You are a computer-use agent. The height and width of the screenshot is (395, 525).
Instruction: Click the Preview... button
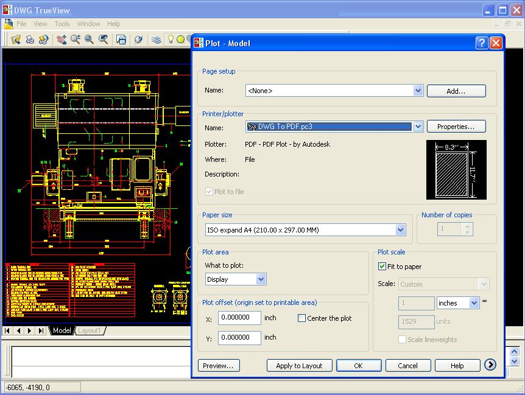[219, 366]
